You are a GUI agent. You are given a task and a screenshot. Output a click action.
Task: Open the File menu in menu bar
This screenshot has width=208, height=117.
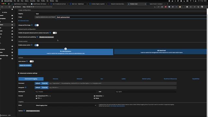coord(15,1)
